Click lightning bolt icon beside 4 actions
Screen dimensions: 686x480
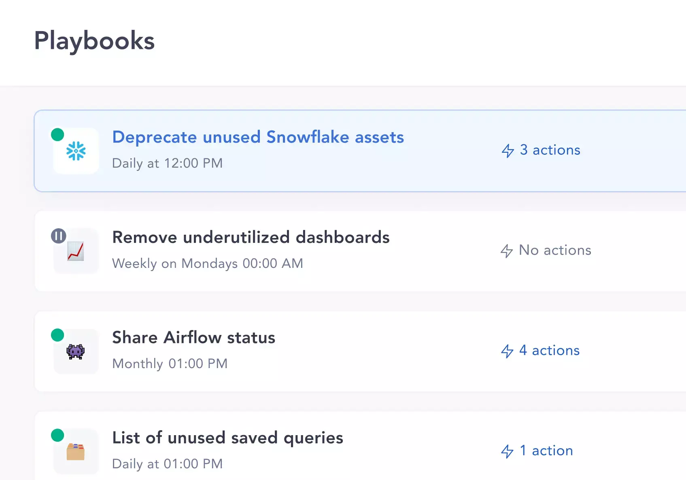point(507,351)
